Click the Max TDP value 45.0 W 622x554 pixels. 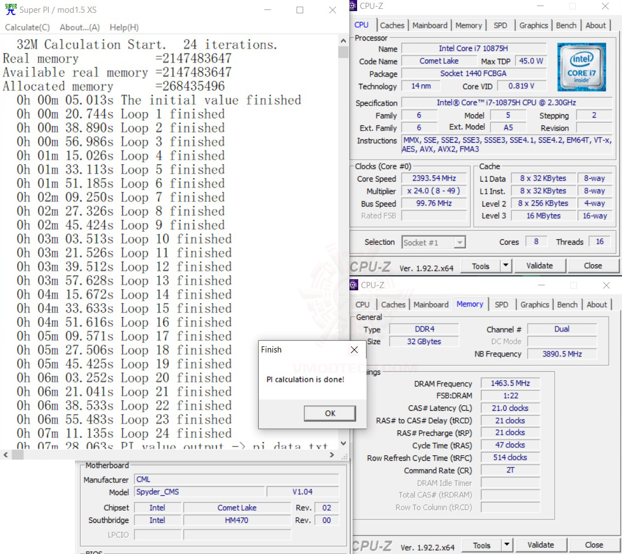tap(531, 61)
